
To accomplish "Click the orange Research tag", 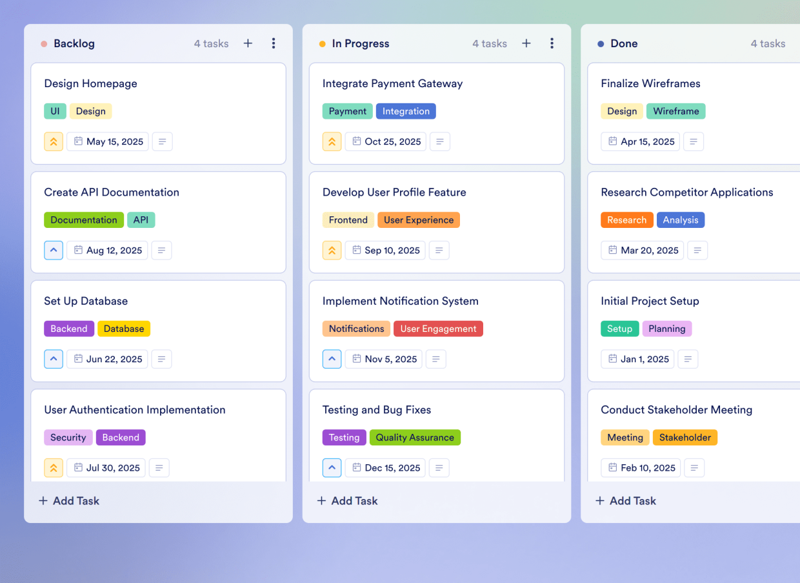I will [626, 220].
